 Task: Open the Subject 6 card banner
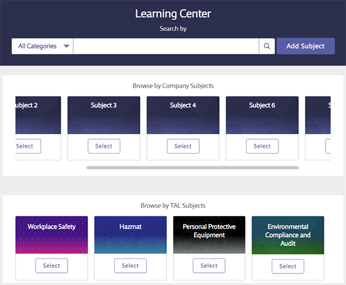pos(262,115)
